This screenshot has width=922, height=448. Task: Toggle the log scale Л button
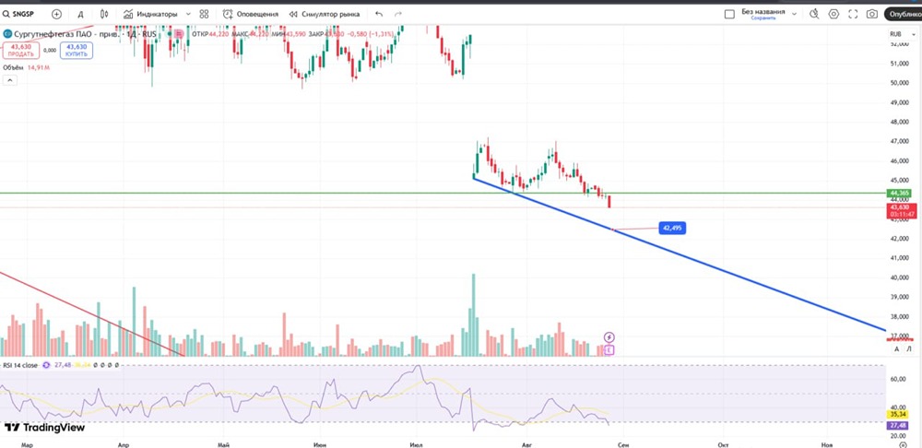(908, 349)
